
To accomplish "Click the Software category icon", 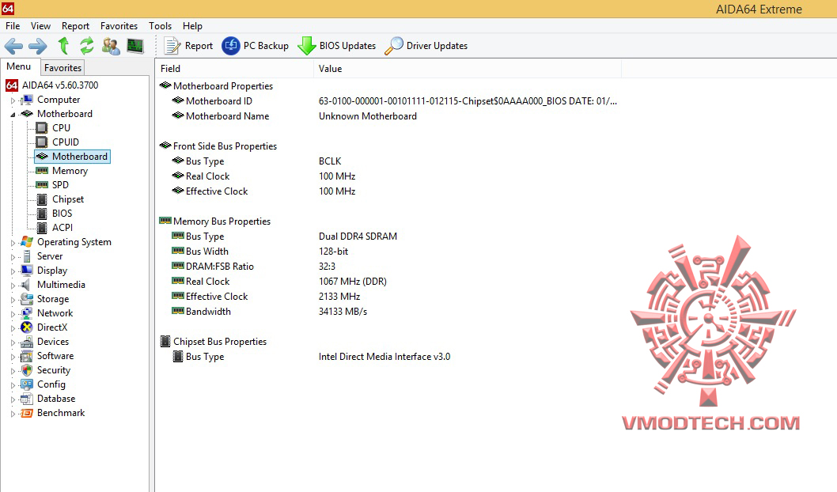I will click(x=27, y=356).
